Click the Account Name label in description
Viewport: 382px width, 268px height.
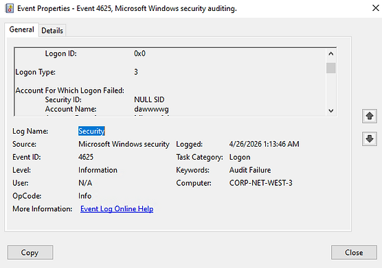71,109
